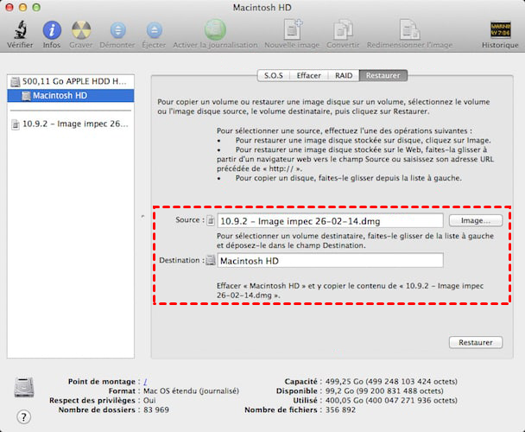Click the Format value Mac OS étendu (journalisé)

(x=191, y=391)
